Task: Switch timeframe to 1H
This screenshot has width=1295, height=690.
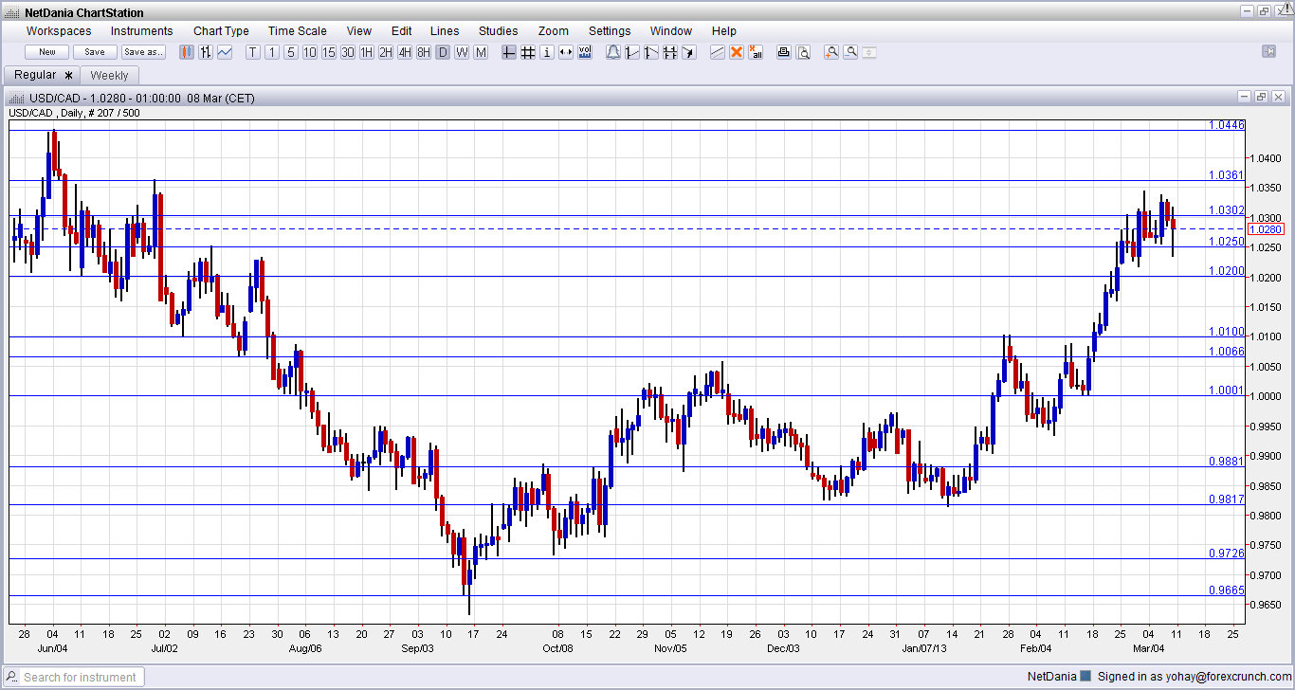Action: 366,52
